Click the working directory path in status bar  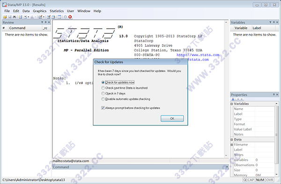point(34,180)
